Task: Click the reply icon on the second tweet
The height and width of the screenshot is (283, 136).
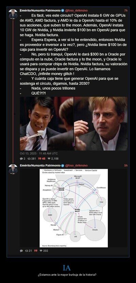Action: [x=21, y=251]
